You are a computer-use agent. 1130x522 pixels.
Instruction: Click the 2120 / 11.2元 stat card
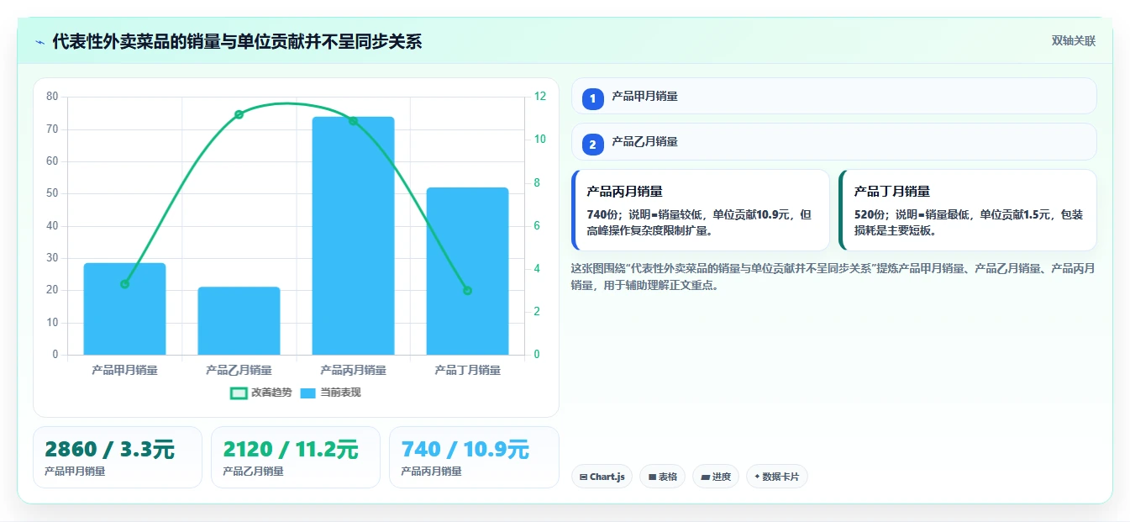pos(296,457)
